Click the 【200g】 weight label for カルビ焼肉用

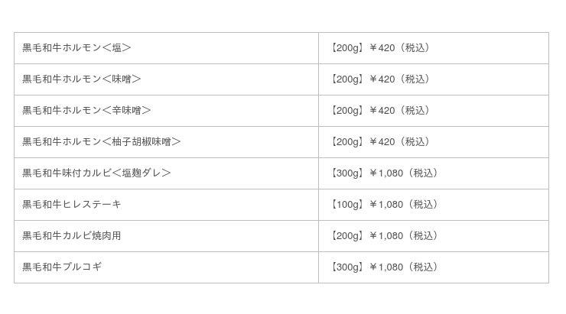pos(346,236)
